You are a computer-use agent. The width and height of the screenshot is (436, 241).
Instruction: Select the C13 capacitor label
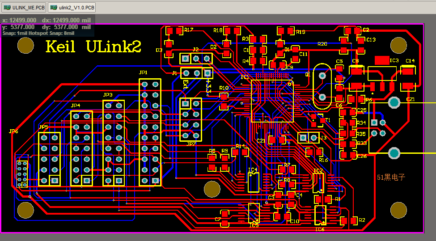371,40
